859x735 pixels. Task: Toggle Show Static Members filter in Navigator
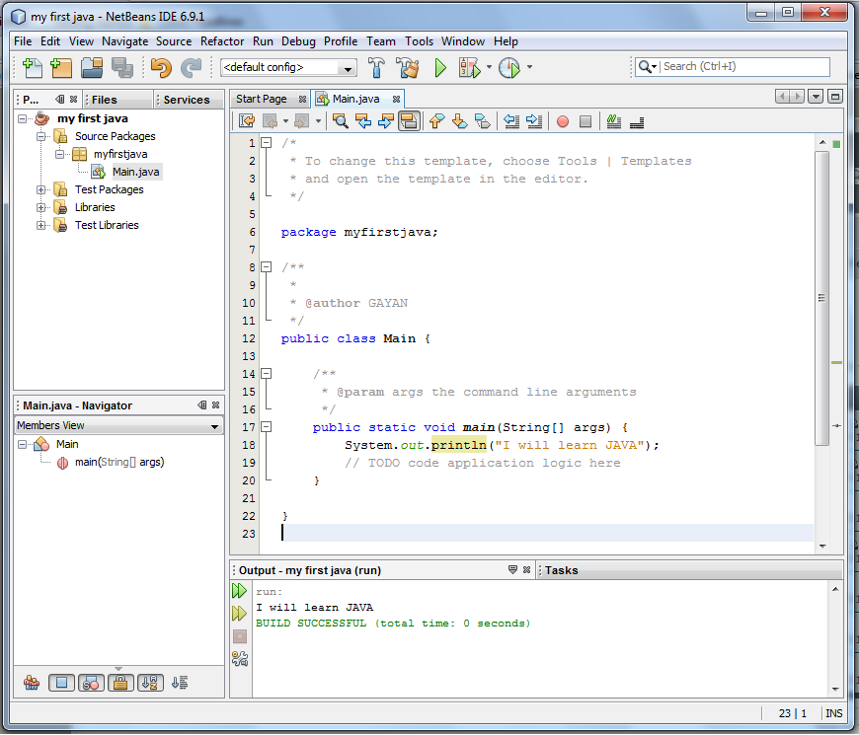91,682
